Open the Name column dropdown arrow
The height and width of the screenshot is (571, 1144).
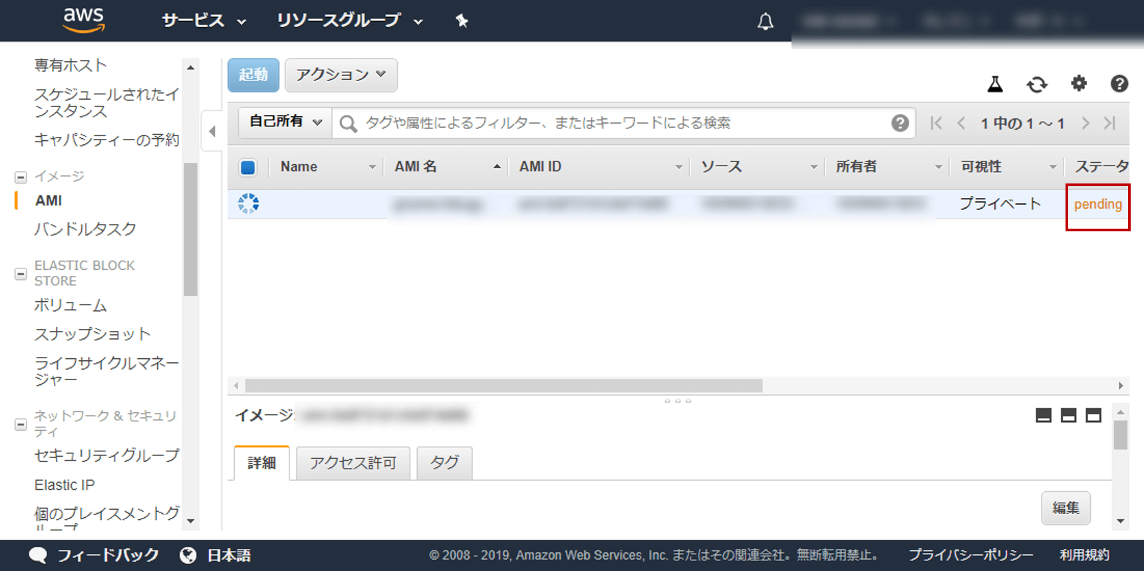[x=372, y=167]
